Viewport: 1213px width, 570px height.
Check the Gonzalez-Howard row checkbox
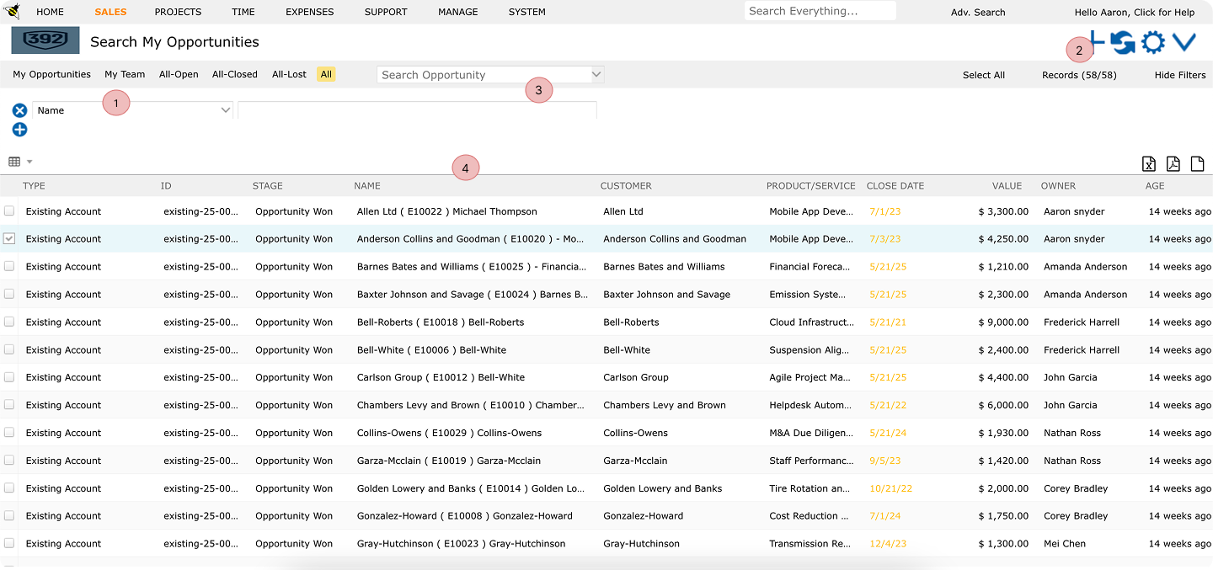(x=9, y=515)
